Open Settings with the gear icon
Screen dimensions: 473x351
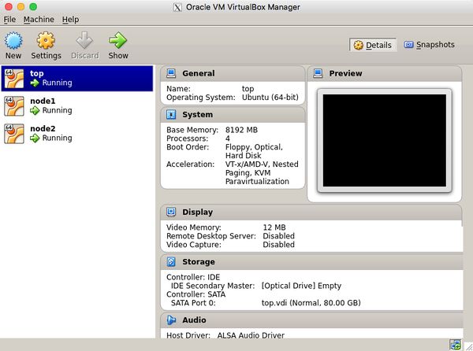click(x=46, y=41)
